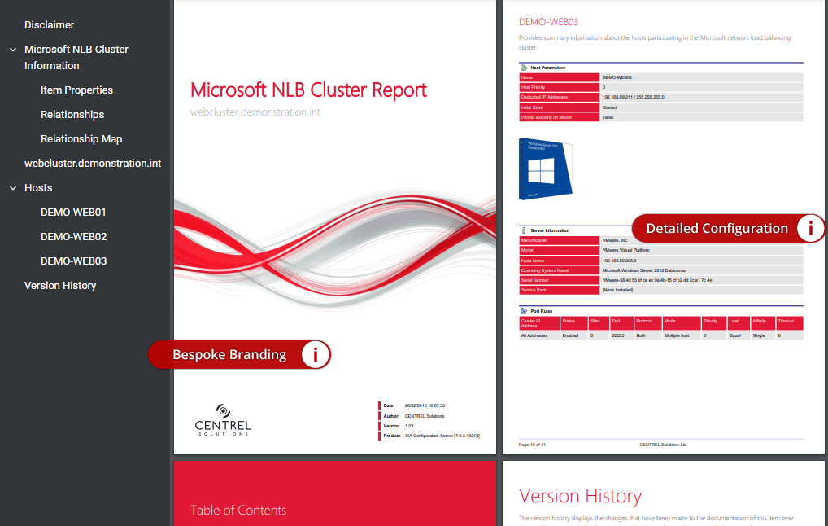Go to Item Properties bookmark
This screenshot has height=526, width=828.
click(76, 90)
